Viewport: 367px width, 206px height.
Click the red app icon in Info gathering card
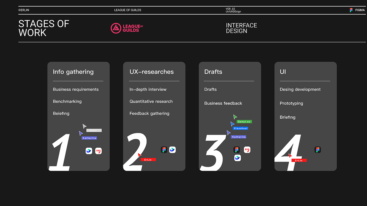(98, 151)
